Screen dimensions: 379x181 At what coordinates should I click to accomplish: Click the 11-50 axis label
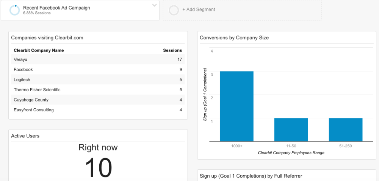[291, 146]
